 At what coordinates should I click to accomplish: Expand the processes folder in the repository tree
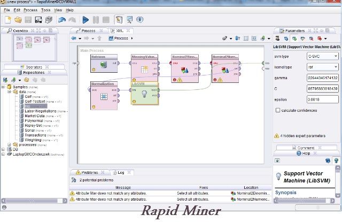click(9, 144)
